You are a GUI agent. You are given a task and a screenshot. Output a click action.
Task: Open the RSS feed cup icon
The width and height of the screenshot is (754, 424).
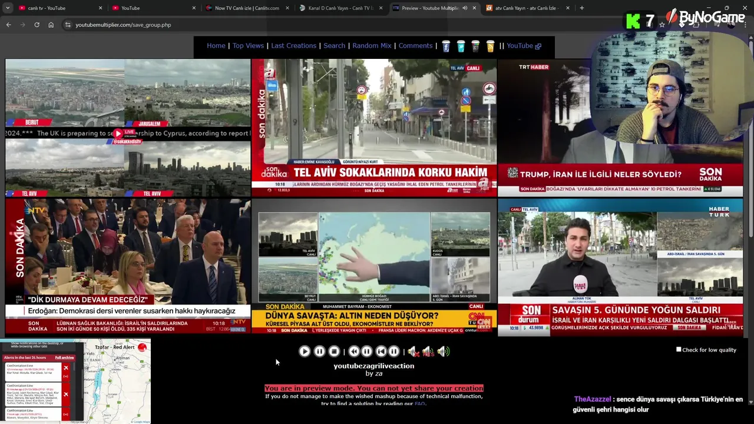click(490, 46)
